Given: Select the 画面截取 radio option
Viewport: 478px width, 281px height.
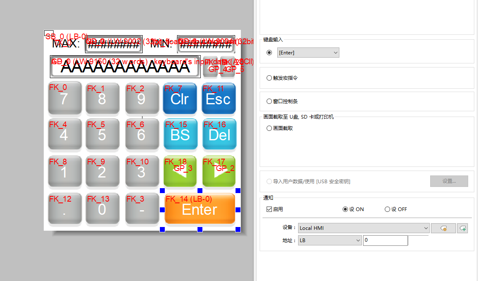Looking at the screenshot, I should 269,128.
